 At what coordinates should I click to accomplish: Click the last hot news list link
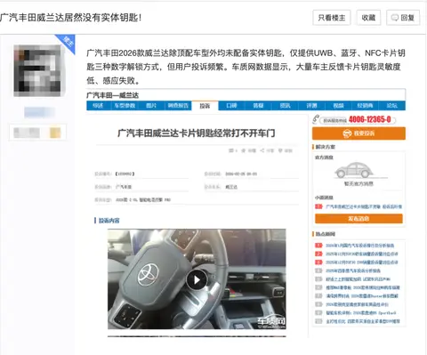coord(363,321)
